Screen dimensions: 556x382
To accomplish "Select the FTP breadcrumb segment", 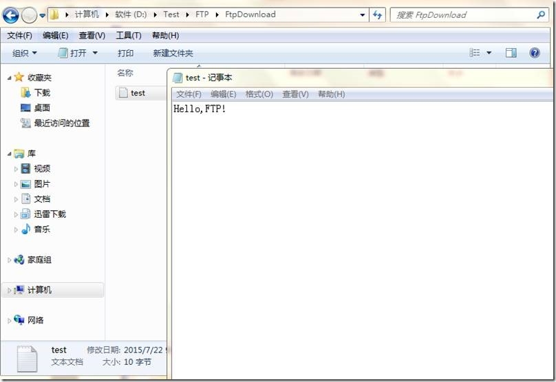I will (x=202, y=14).
